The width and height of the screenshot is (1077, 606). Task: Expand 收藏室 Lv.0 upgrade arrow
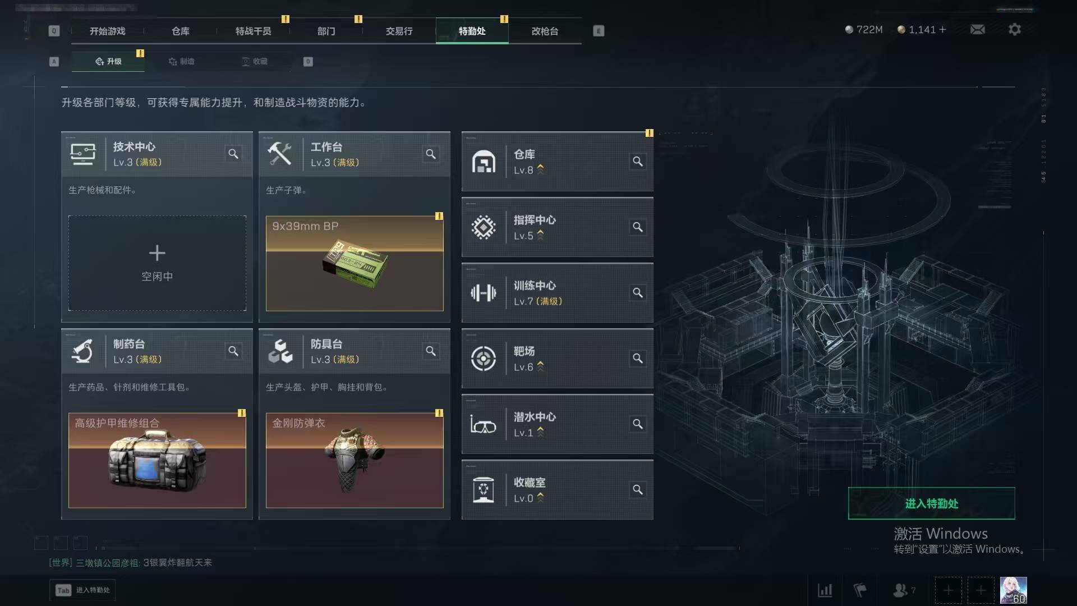pos(541,498)
